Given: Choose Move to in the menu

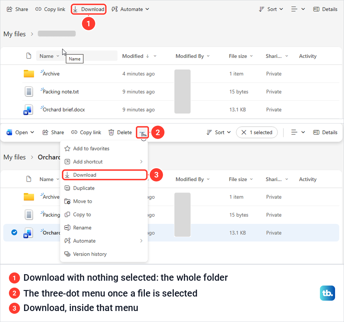Looking at the screenshot, I should point(104,201).
